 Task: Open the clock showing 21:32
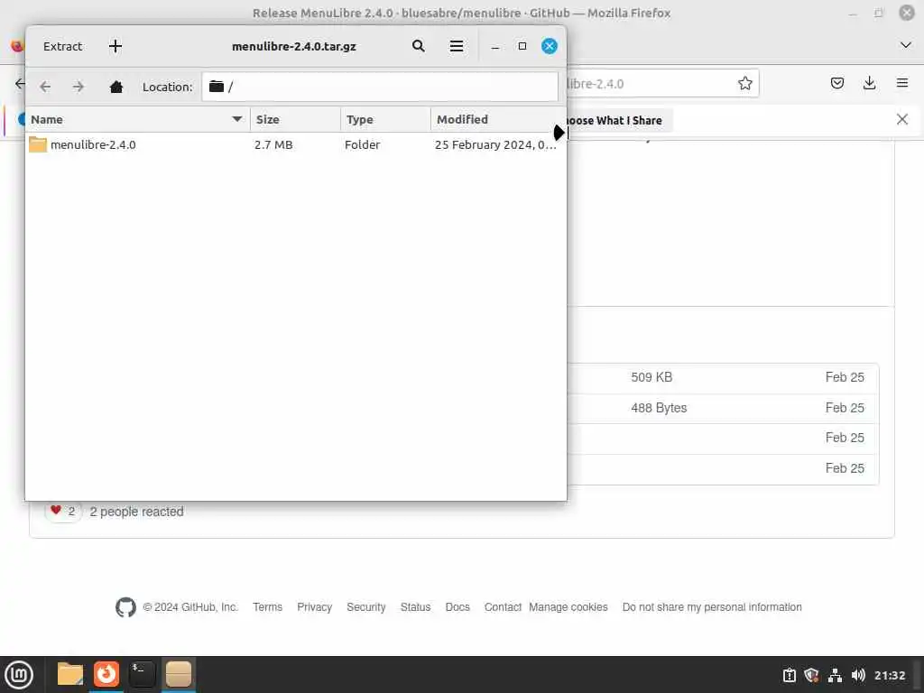[x=889, y=675]
